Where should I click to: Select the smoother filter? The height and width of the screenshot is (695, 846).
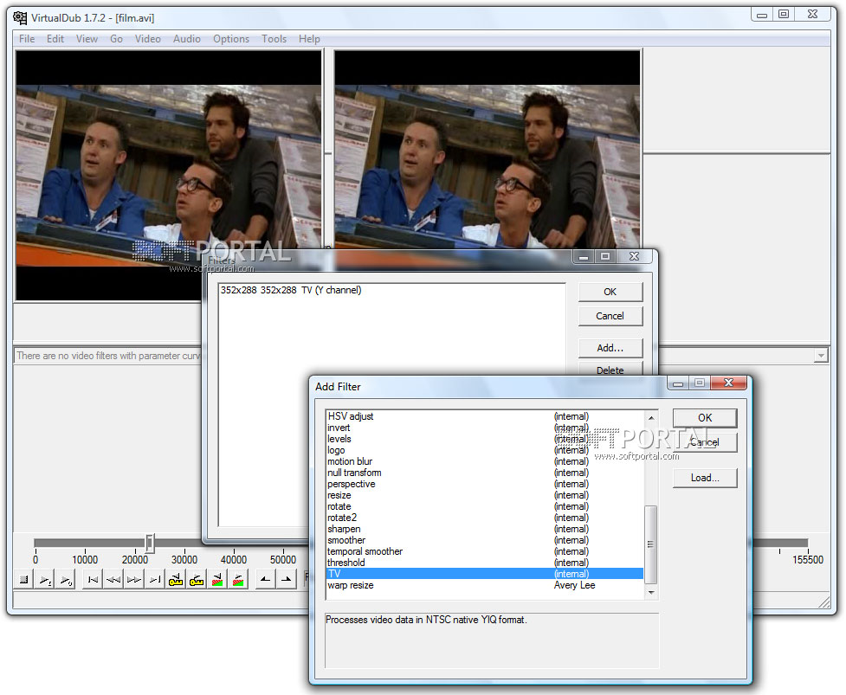click(x=485, y=540)
